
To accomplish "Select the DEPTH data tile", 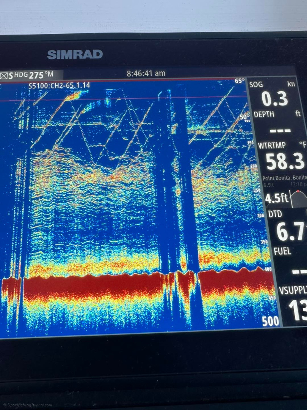I will pos(280,125).
